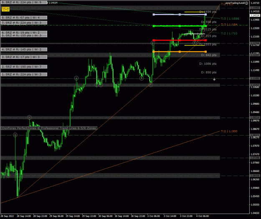This screenshot has height=219, width=261.
Task: Click the 1.07870 value on the price axis
Action: click(255, 146)
